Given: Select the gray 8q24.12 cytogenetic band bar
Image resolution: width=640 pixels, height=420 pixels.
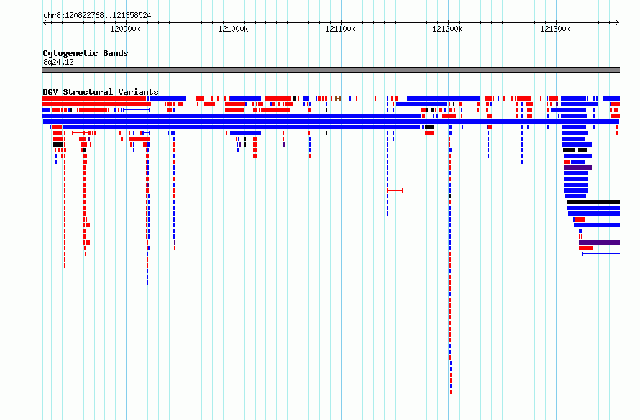Looking at the screenshot, I should click(331, 70).
